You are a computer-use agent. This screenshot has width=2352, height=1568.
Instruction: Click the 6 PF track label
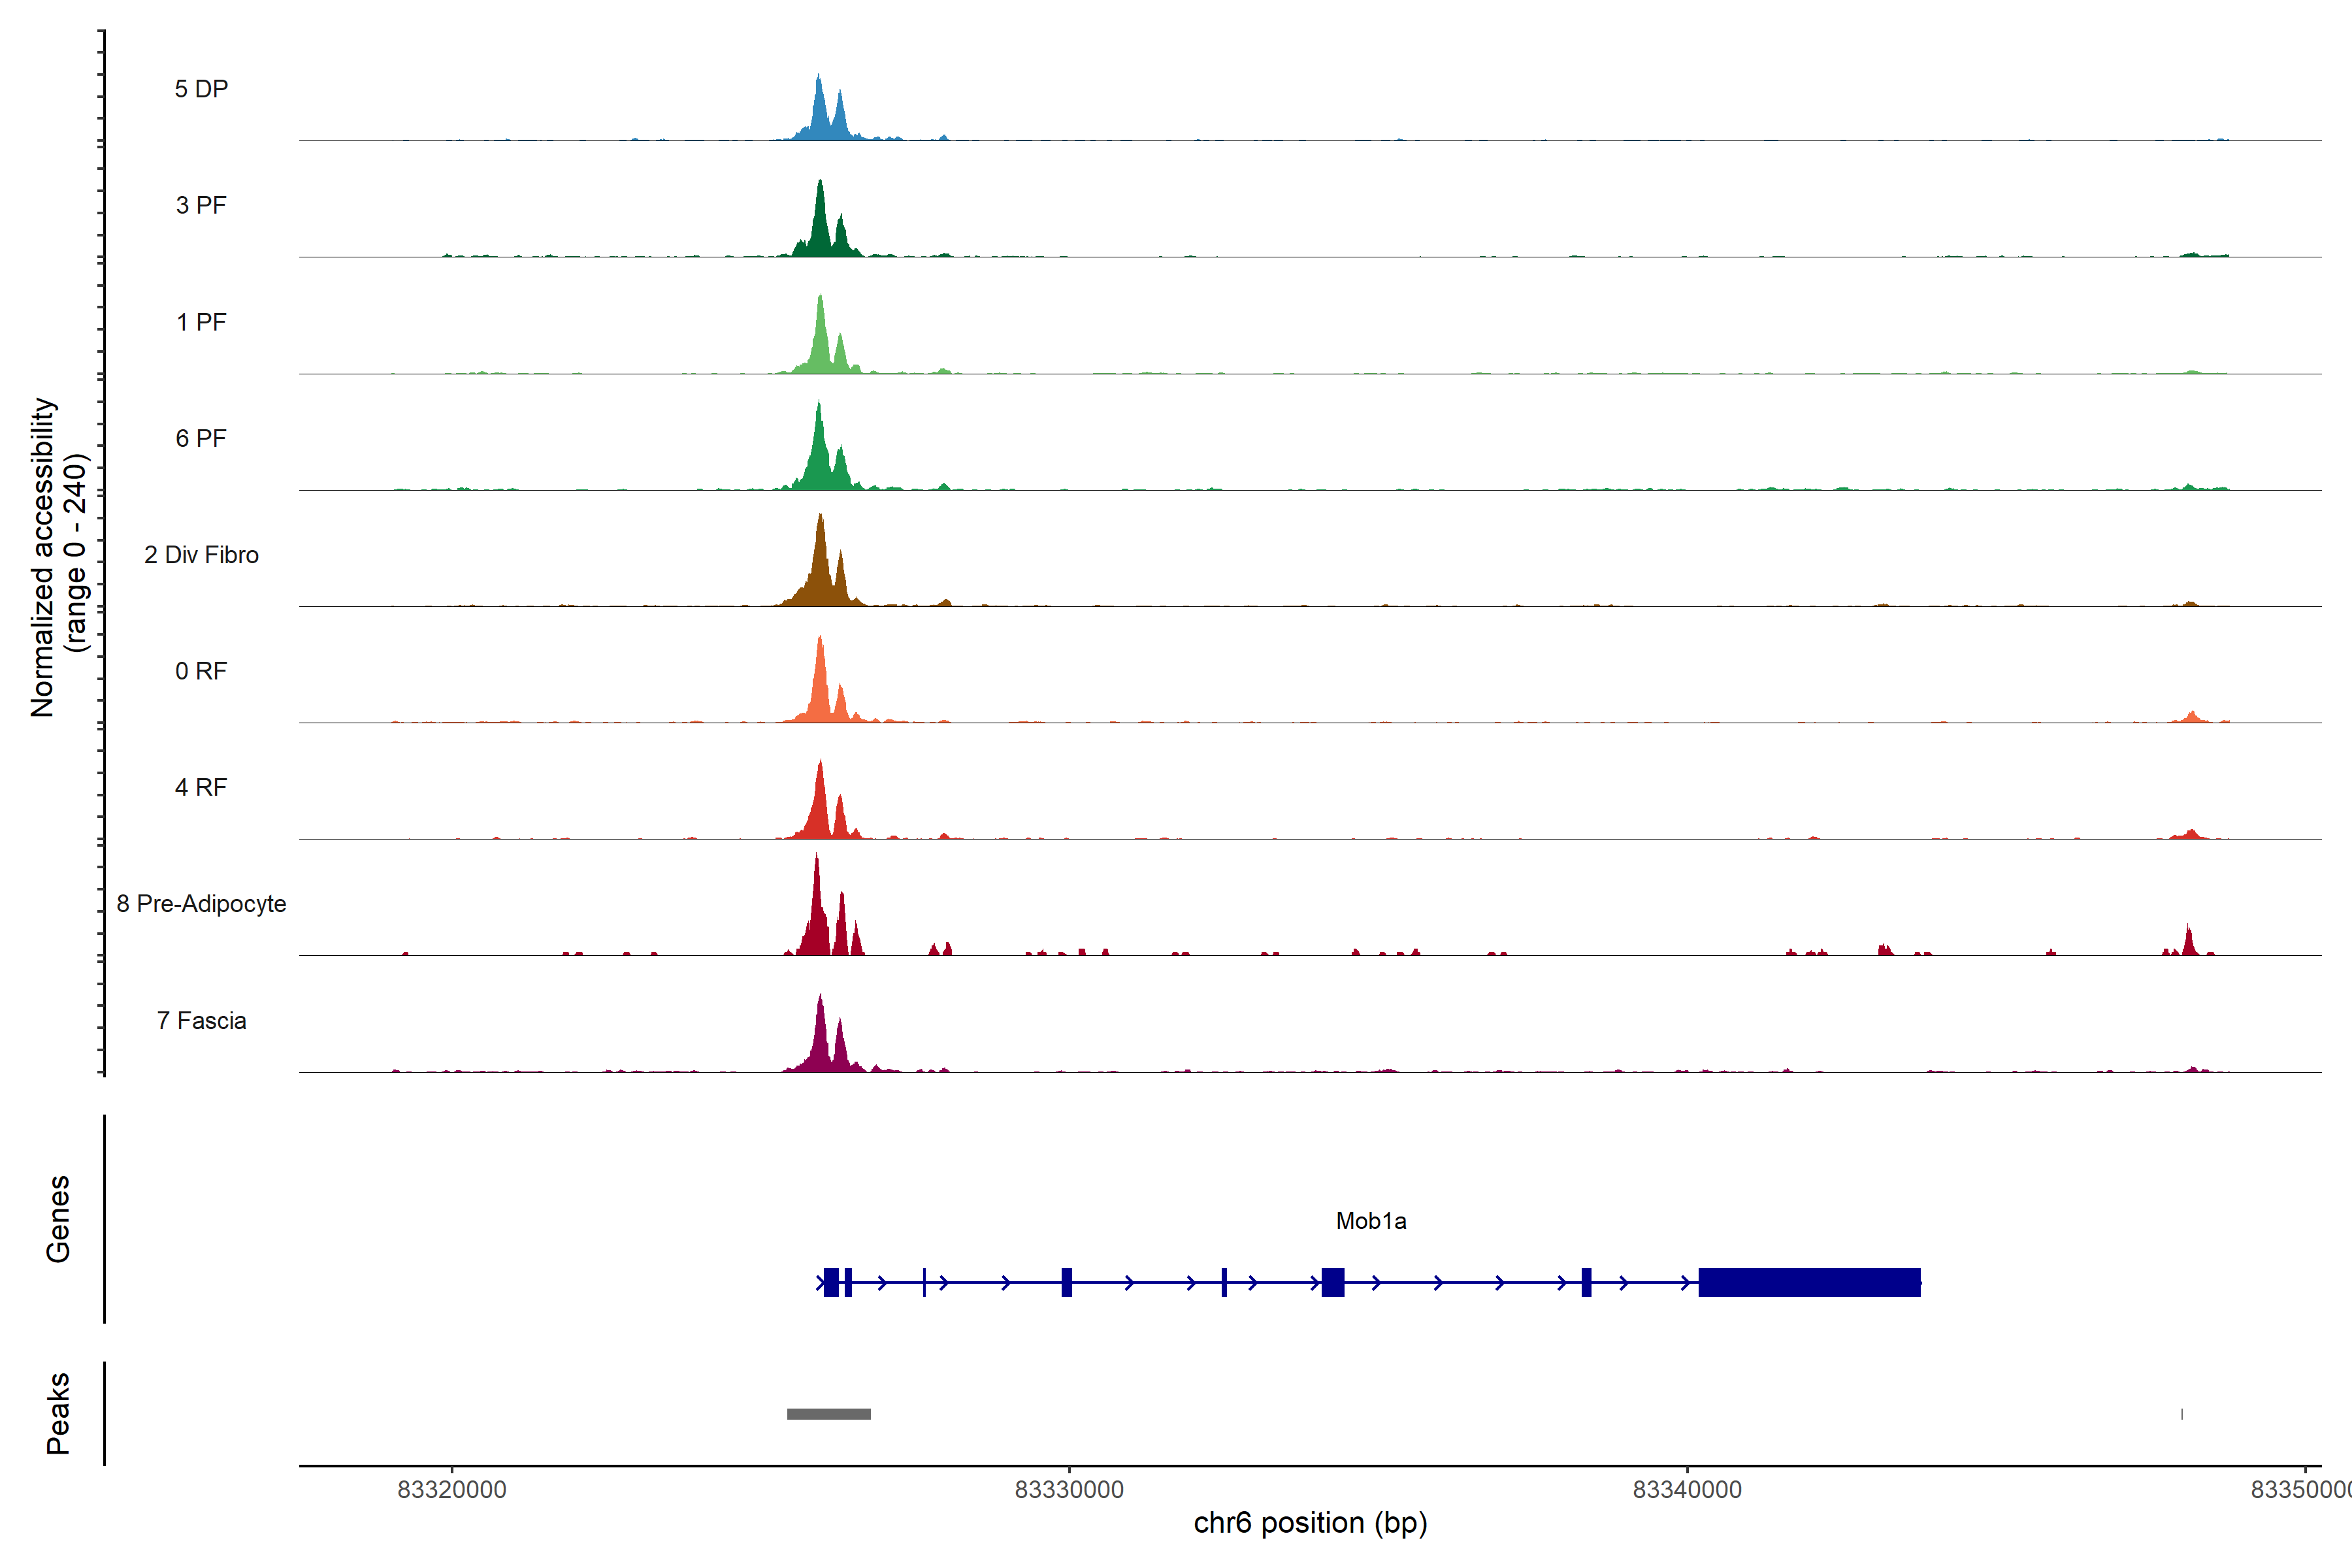pyautogui.click(x=201, y=438)
